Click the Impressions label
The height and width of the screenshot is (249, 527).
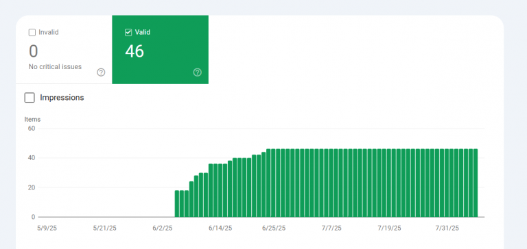coord(62,98)
